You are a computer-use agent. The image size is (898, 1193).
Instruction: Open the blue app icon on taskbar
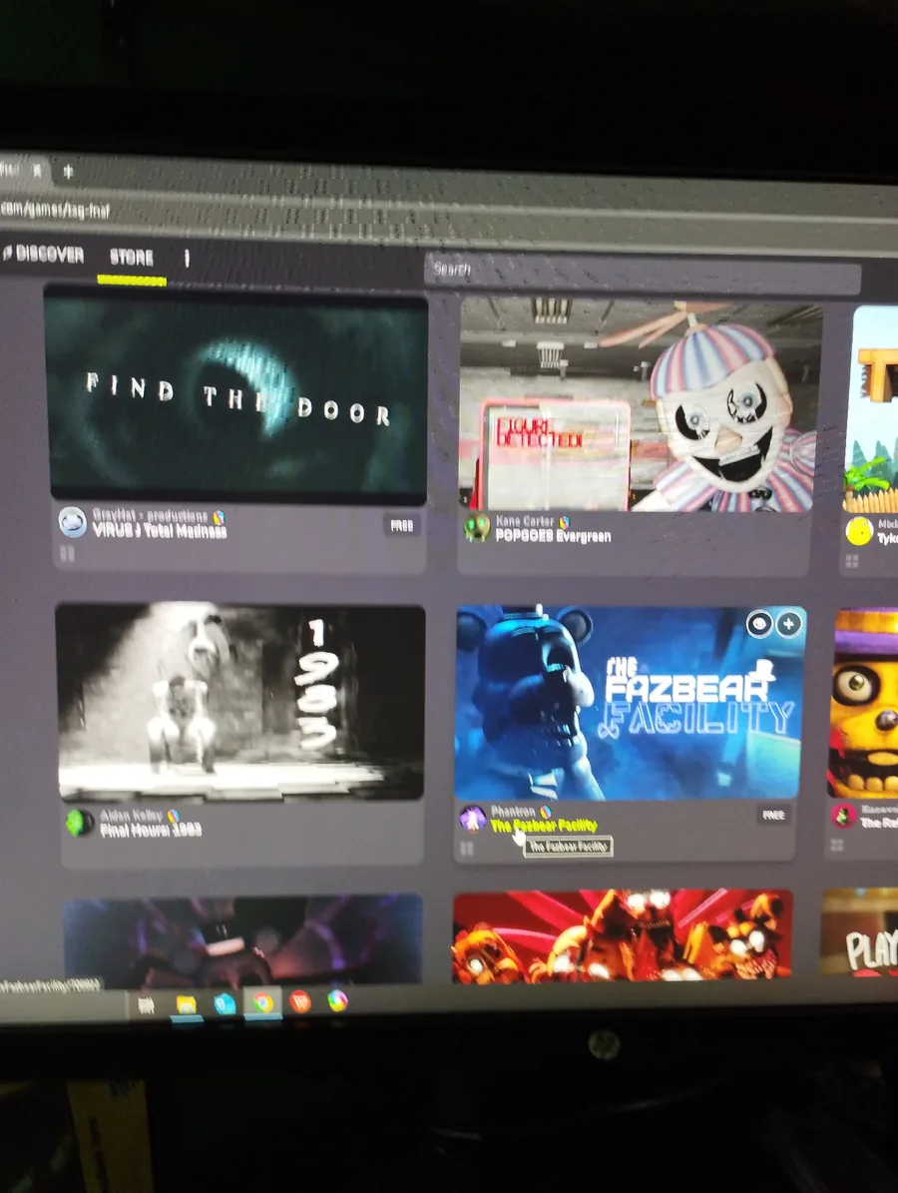(x=224, y=1004)
